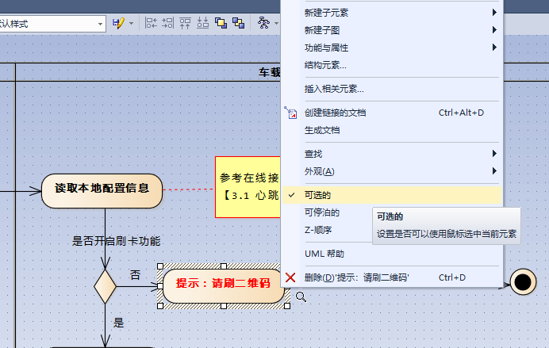The width and height of the screenshot is (549, 348).
Task: Bring element to front icon
Action: (221, 23)
